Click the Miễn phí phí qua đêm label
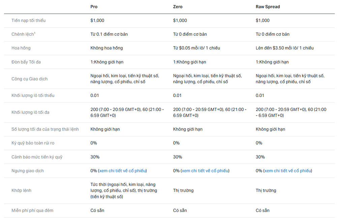This screenshot has width=337, height=218. pos(32,211)
